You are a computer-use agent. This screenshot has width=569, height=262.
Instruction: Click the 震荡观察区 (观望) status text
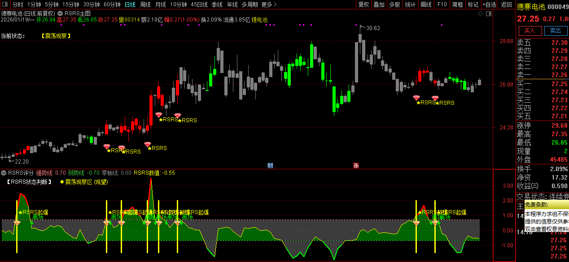coord(87,182)
